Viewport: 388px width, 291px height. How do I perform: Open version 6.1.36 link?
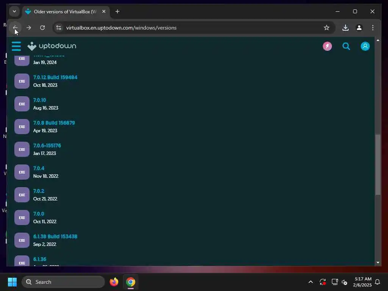[39, 259]
